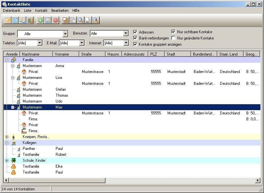Open the Gruppe dropdown
Viewport: 264px width, 193px height.
tap(65, 34)
